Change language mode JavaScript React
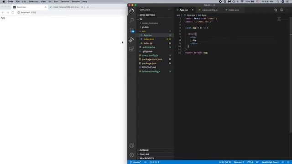292x164 pixels. pos(270,162)
